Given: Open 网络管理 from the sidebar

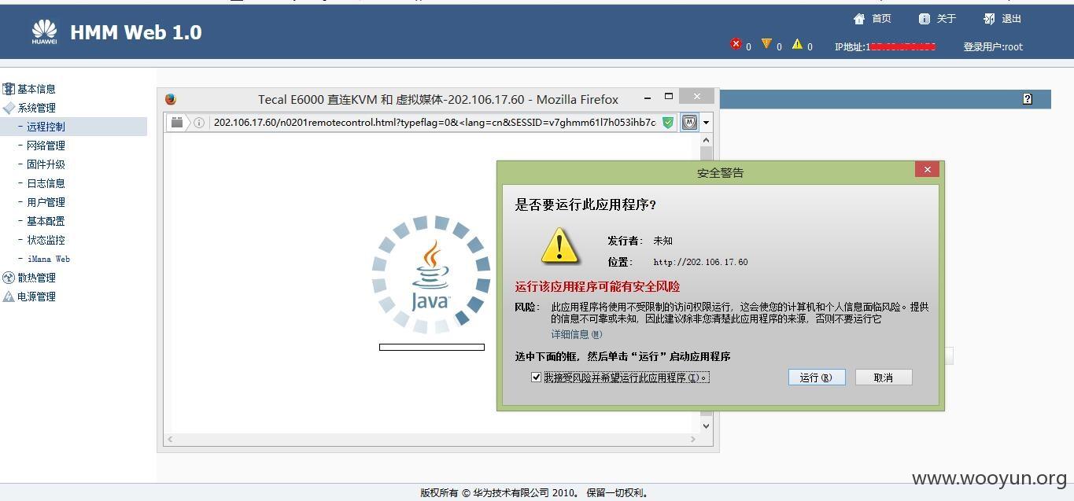Looking at the screenshot, I should (x=46, y=146).
